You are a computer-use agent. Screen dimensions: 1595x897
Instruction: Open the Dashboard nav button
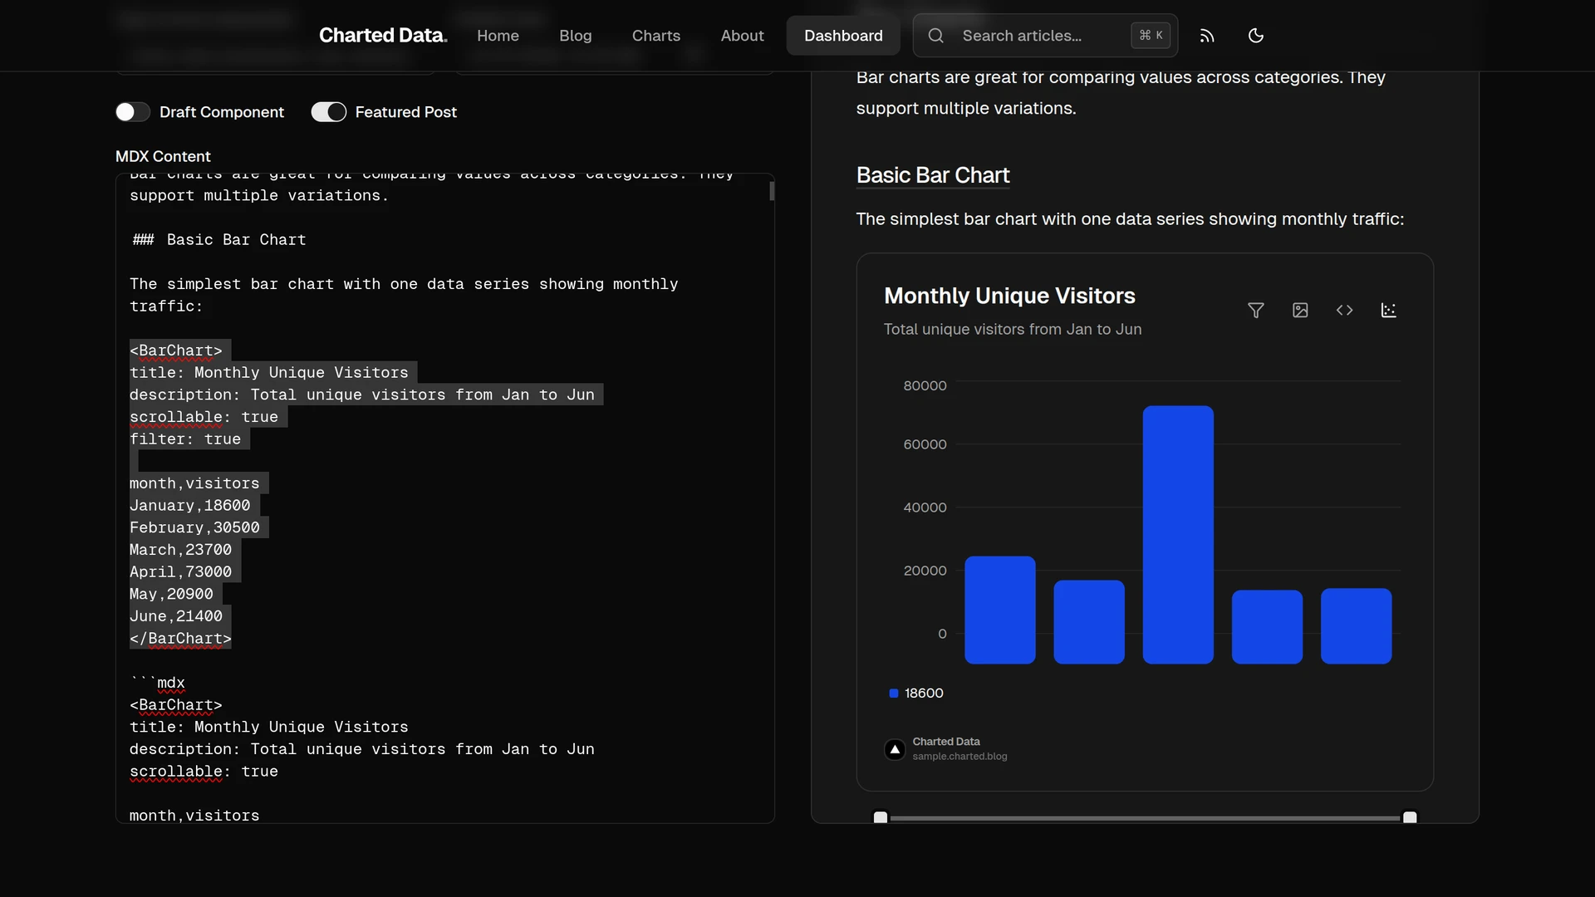(x=843, y=36)
